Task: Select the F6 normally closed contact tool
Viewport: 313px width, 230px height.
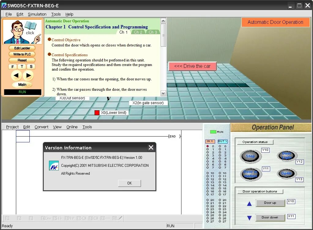Action: coord(70,218)
